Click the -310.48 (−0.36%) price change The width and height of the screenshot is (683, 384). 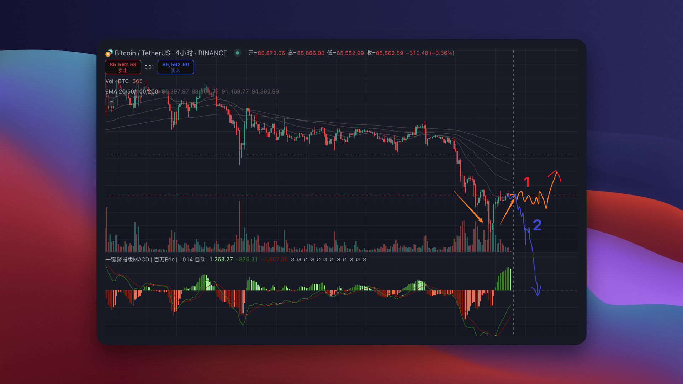point(430,53)
